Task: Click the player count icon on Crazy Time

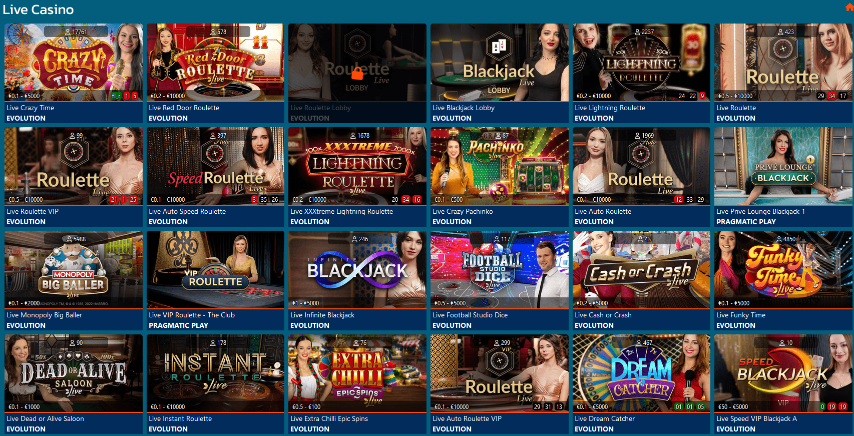Action: [x=68, y=32]
